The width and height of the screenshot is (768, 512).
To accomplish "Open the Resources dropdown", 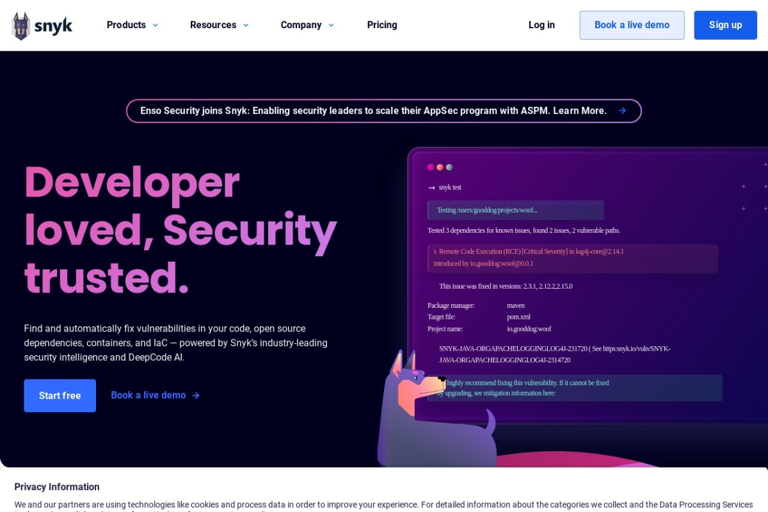I will [x=220, y=25].
